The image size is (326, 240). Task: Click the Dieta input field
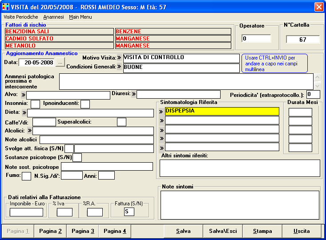point(90,113)
